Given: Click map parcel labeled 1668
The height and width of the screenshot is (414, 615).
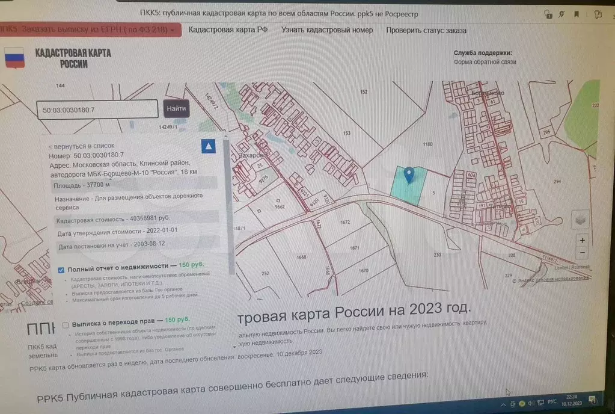Looking at the screenshot, I should (x=301, y=257).
